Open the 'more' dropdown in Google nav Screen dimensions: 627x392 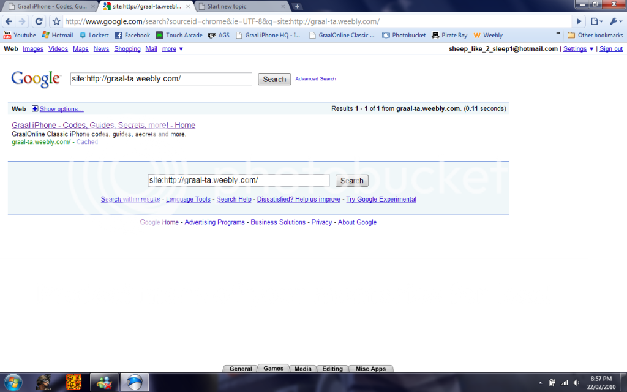173,49
